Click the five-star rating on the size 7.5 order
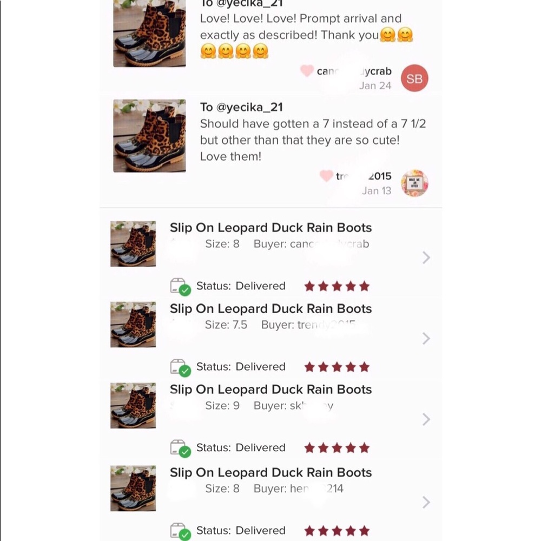 [337, 367]
